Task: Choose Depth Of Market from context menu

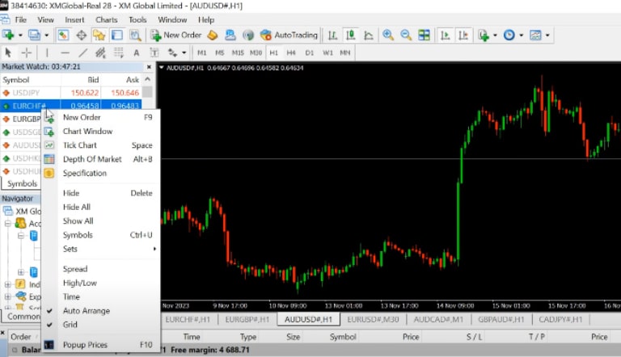Action: pyautogui.click(x=92, y=159)
